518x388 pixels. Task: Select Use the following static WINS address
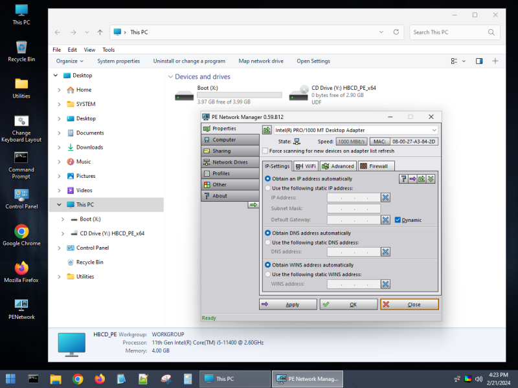pos(267,274)
